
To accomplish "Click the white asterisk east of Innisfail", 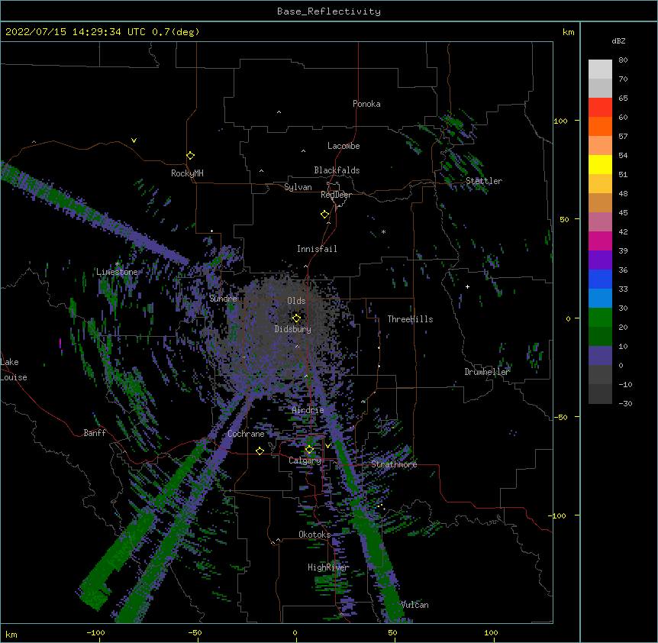I will pyautogui.click(x=383, y=231).
